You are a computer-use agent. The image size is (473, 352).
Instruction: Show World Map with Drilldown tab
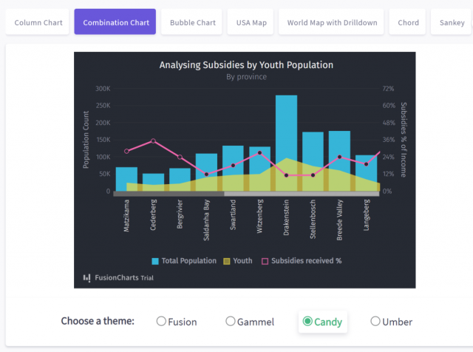click(332, 22)
